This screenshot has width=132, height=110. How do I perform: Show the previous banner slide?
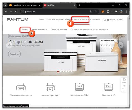pyautogui.click(x=9, y=45)
